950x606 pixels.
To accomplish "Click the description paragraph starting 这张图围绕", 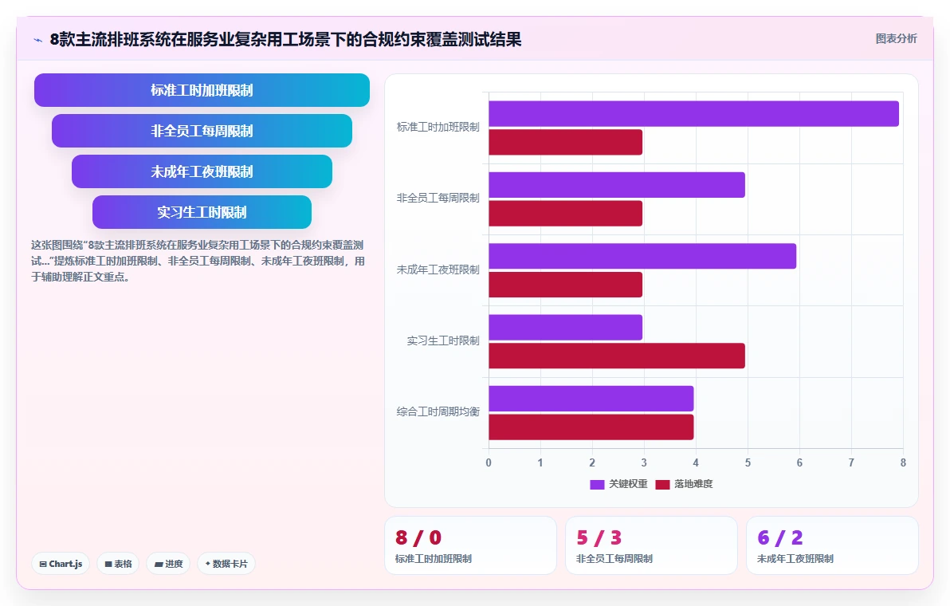I will coord(198,262).
